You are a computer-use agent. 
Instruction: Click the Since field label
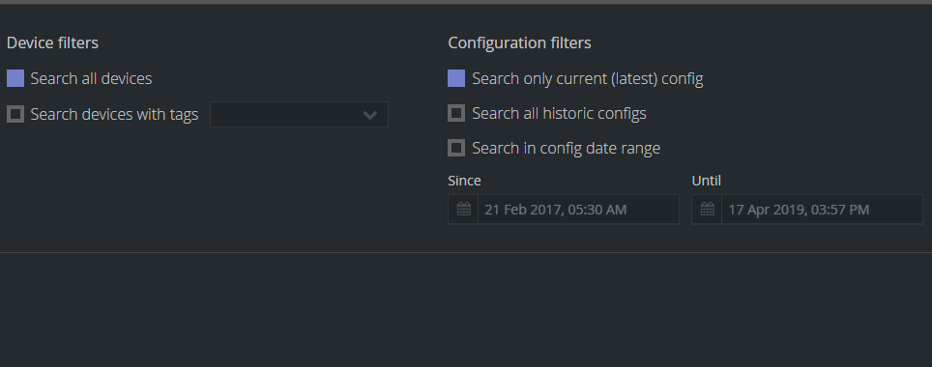tap(465, 181)
